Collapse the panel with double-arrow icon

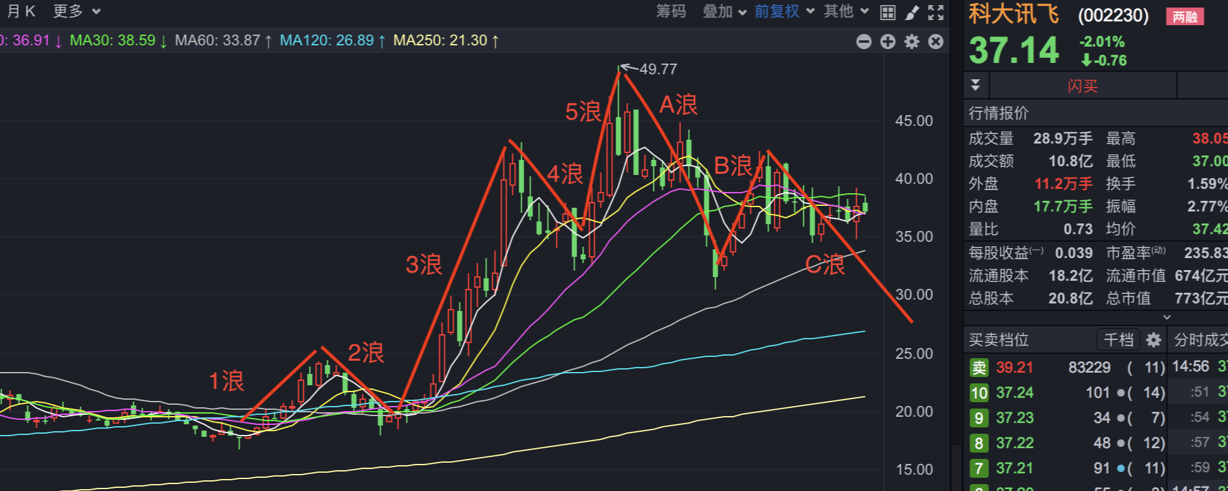click(x=975, y=85)
